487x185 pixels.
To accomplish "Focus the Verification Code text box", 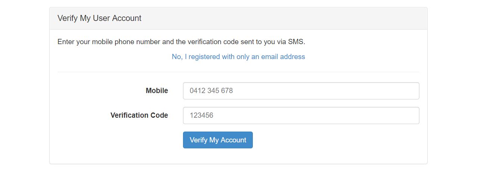I will (301, 115).
